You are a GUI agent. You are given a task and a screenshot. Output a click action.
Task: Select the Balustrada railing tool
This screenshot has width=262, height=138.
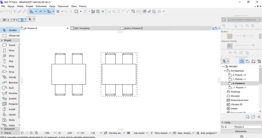pos(9,83)
